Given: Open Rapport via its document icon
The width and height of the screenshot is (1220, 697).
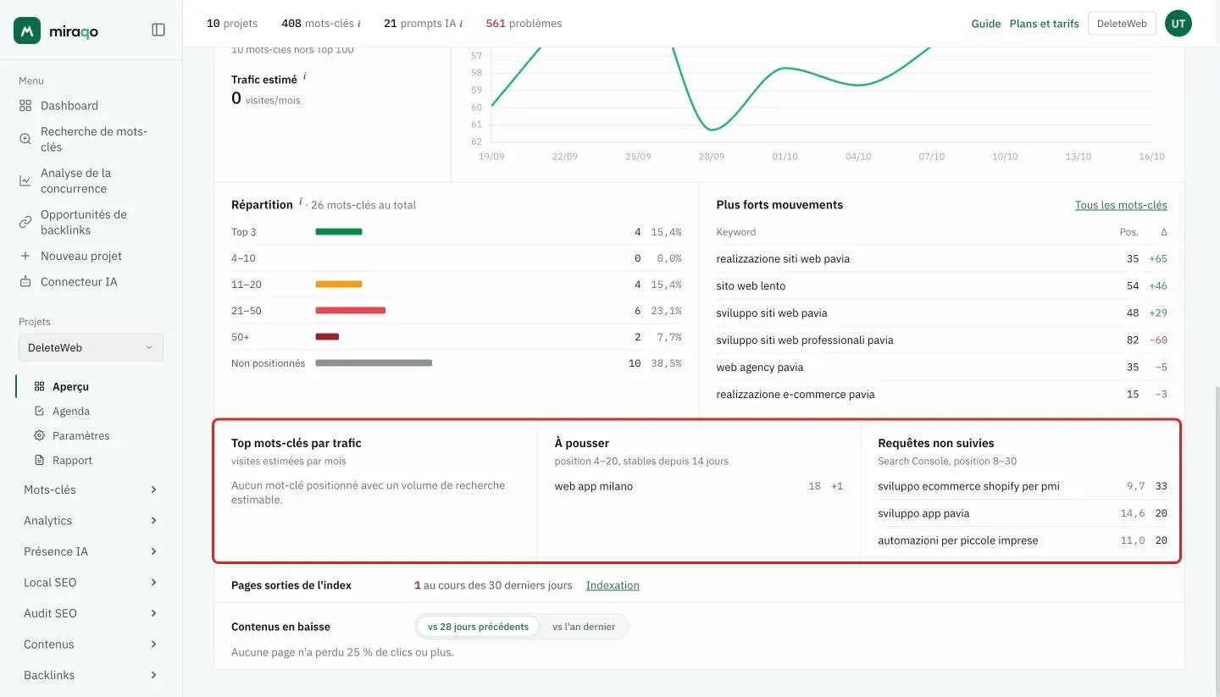Looking at the screenshot, I should click(x=39, y=460).
